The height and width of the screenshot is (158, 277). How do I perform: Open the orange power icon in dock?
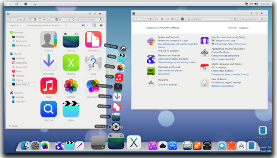[231, 146]
